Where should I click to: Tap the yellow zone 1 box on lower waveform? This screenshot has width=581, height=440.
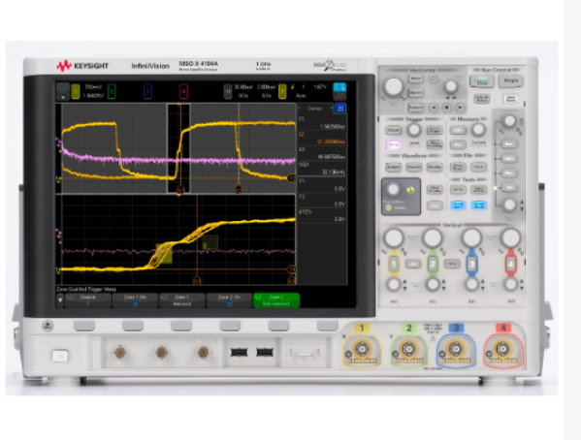[x=164, y=253]
